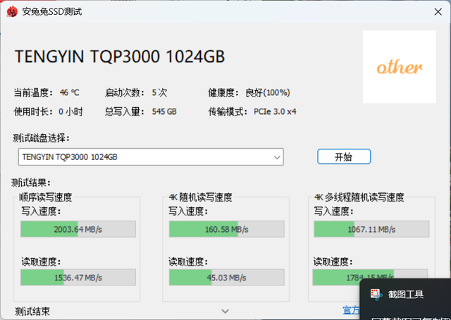The height and width of the screenshot is (320, 451).
Task: Click the TENGYIN TQP3000 1024GB heading
Action: [x=120, y=56]
